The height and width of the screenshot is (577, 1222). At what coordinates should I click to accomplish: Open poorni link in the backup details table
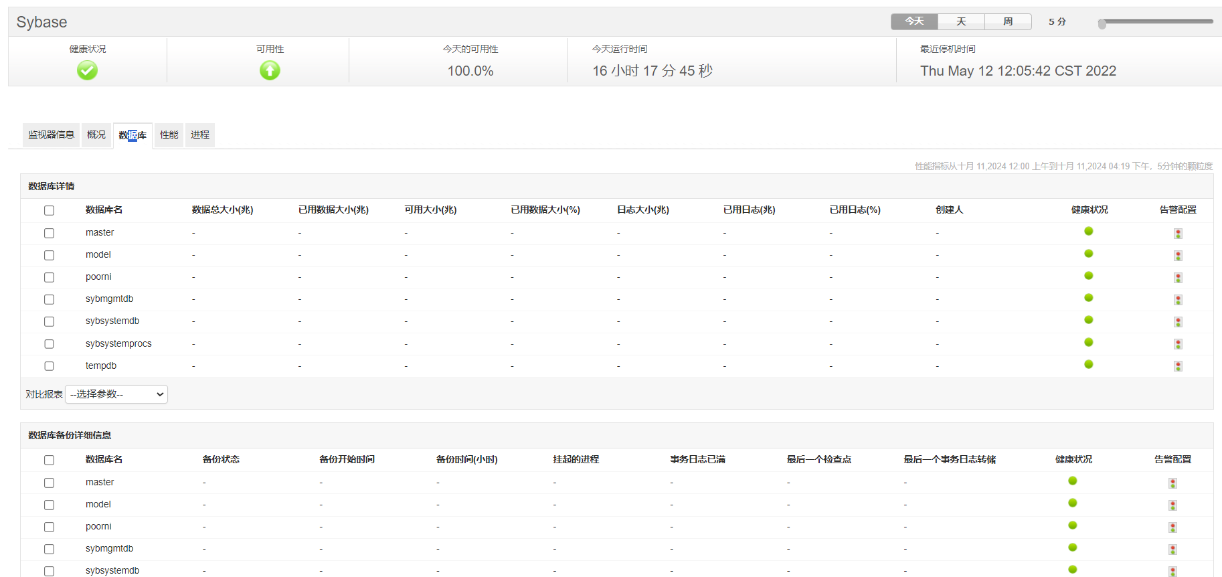(98, 526)
